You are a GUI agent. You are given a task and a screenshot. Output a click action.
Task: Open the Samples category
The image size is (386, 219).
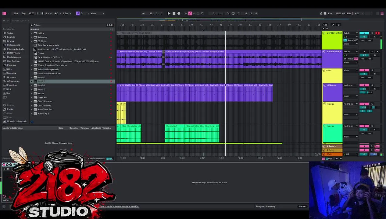point(11,73)
